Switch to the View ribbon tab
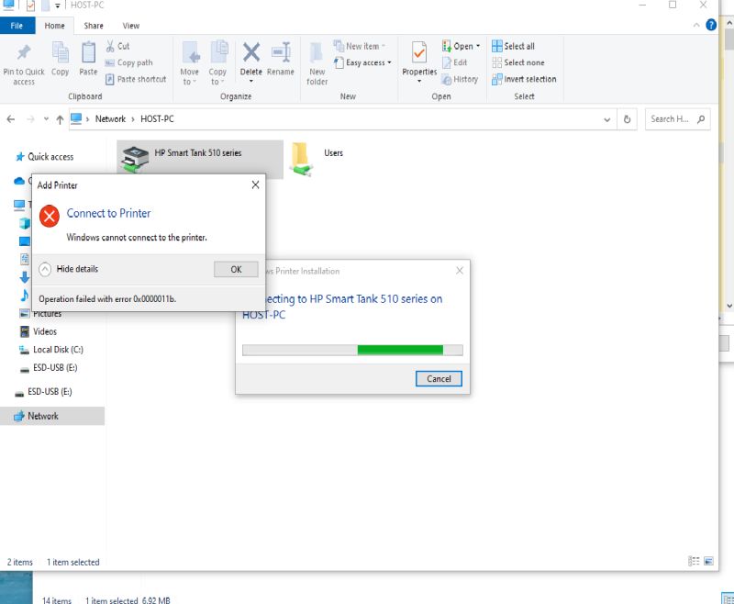The width and height of the screenshot is (734, 604). pos(130,26)
